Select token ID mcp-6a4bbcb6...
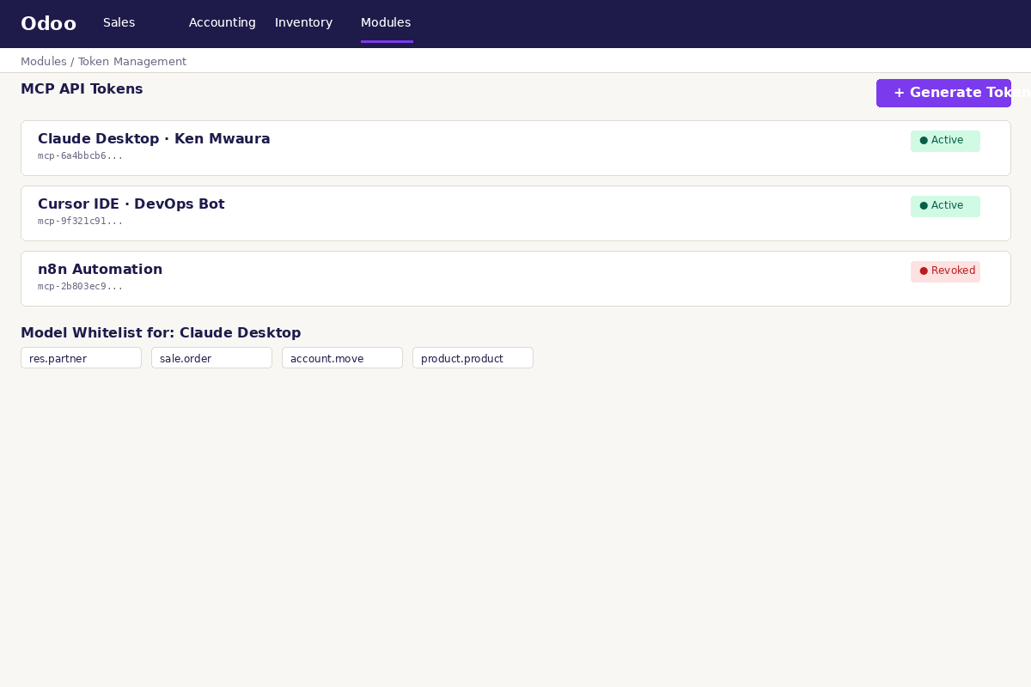This screenshot has height=687, width=1031. 80,156
